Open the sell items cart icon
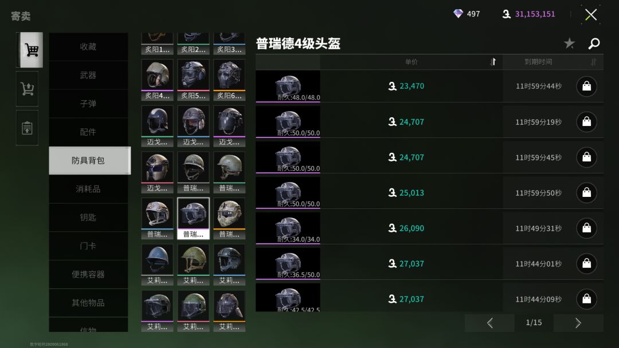This screenshot has height=348, width=619. [x=28, y=89]
